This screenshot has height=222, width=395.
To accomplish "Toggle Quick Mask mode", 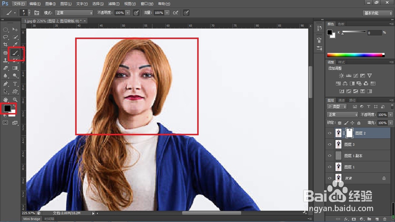I will point(6,123).
